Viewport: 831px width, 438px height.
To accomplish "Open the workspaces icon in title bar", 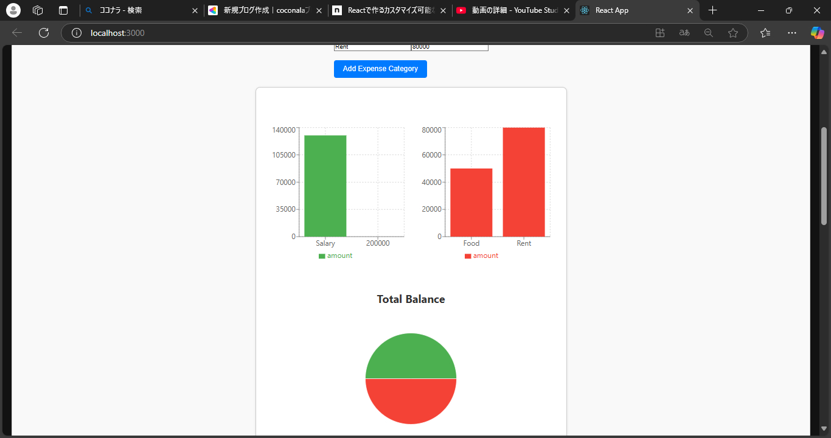I will pyautogui.click(x=38, y=10).
